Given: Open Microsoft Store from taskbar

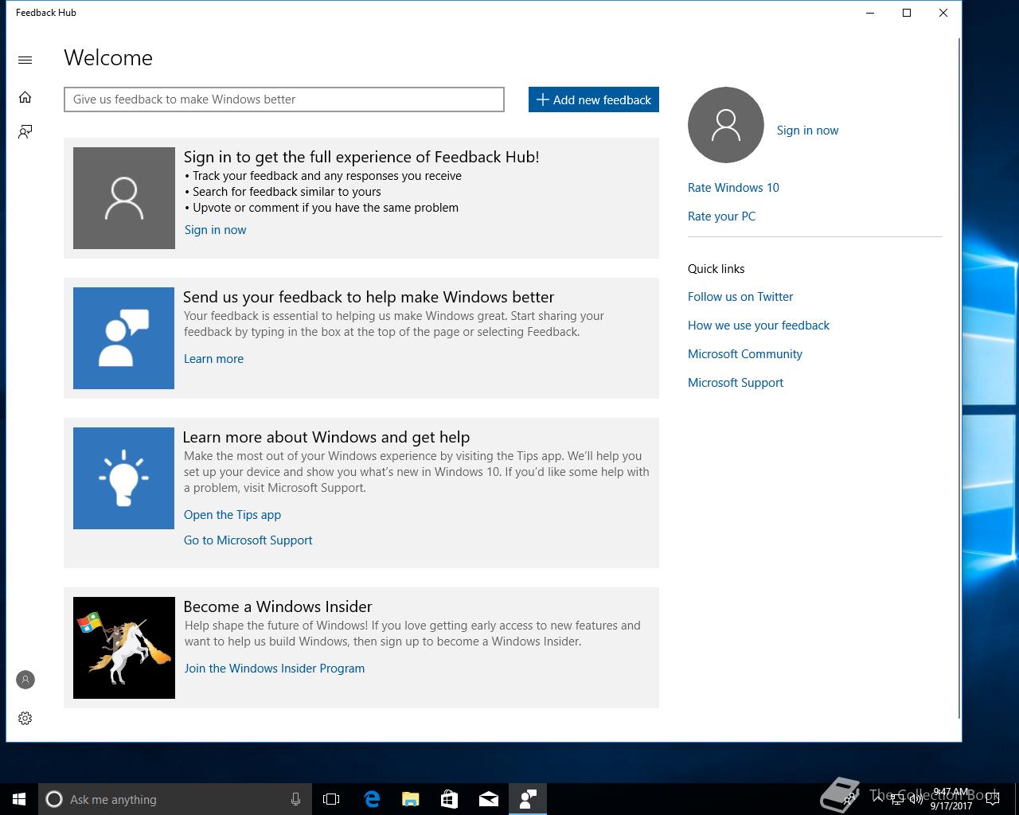Looking at the screenshot, I should [449, 799].
